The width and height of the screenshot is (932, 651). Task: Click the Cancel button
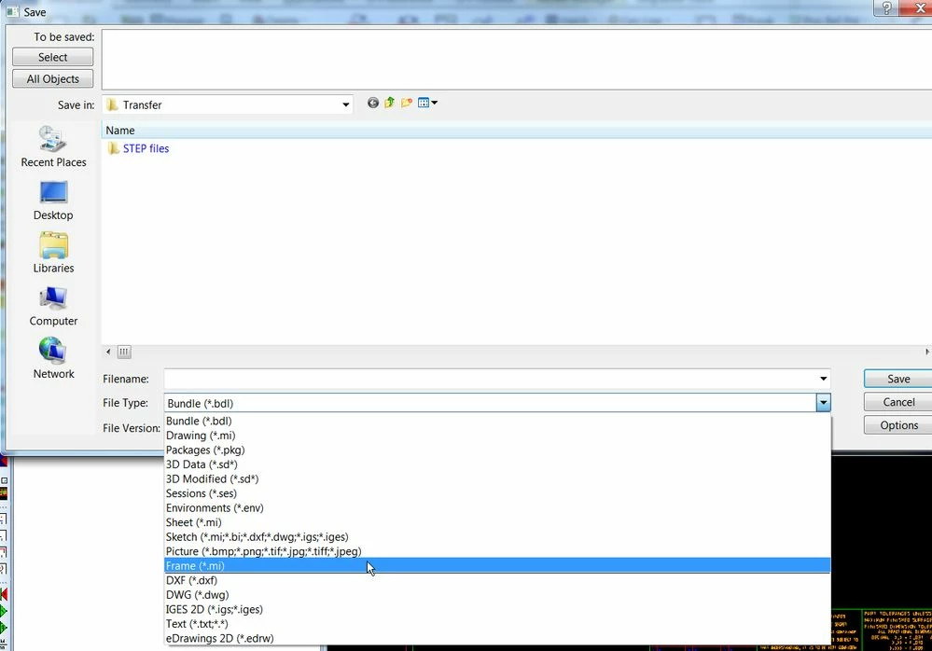898,402
